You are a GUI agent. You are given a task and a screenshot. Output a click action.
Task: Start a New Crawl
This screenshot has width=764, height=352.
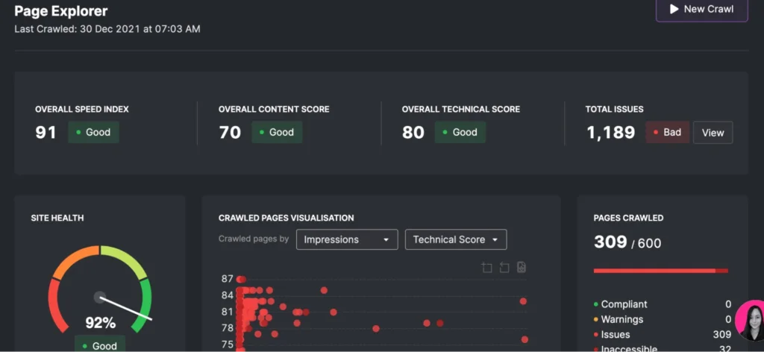pos(701,10)
